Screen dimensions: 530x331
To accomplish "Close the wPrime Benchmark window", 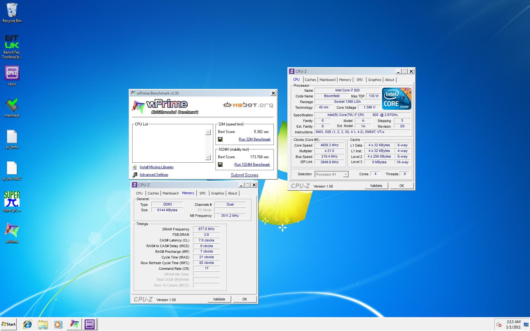I will pyautogui.click(x=274, y=93).
